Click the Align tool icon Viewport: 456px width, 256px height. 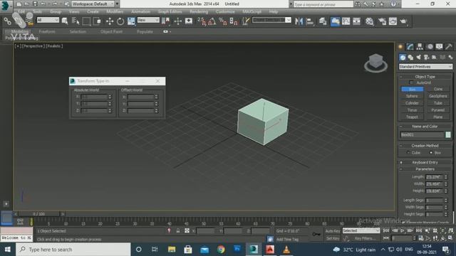coord(310,21)
